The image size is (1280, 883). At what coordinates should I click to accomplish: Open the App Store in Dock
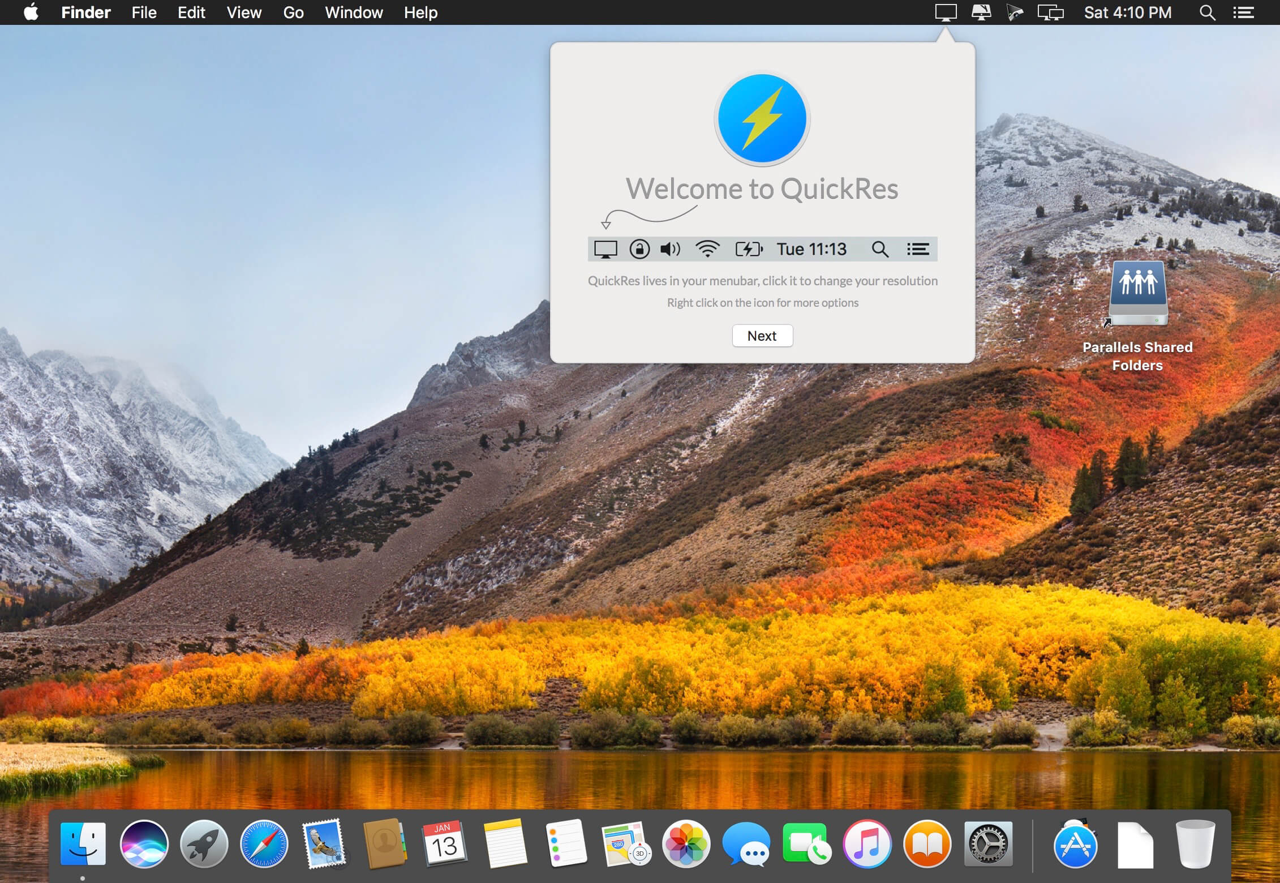1075,845
